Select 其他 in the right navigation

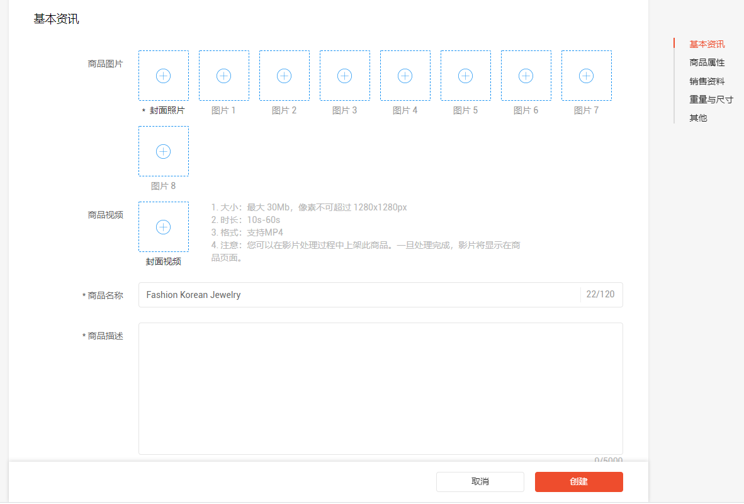click(698, 117)
